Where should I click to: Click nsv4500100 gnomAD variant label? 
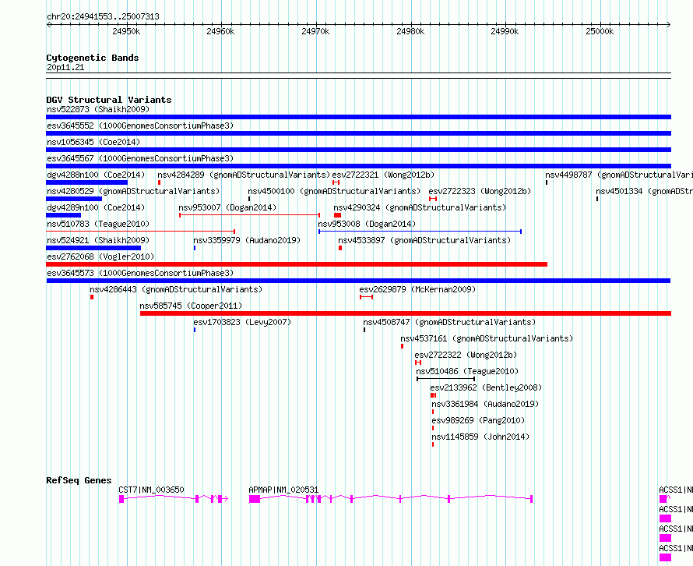click(334, 191)
